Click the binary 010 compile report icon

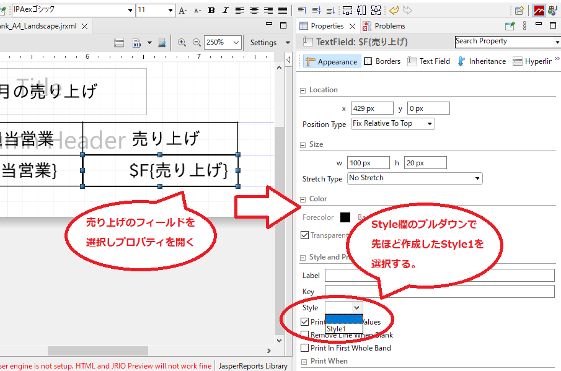136,43
